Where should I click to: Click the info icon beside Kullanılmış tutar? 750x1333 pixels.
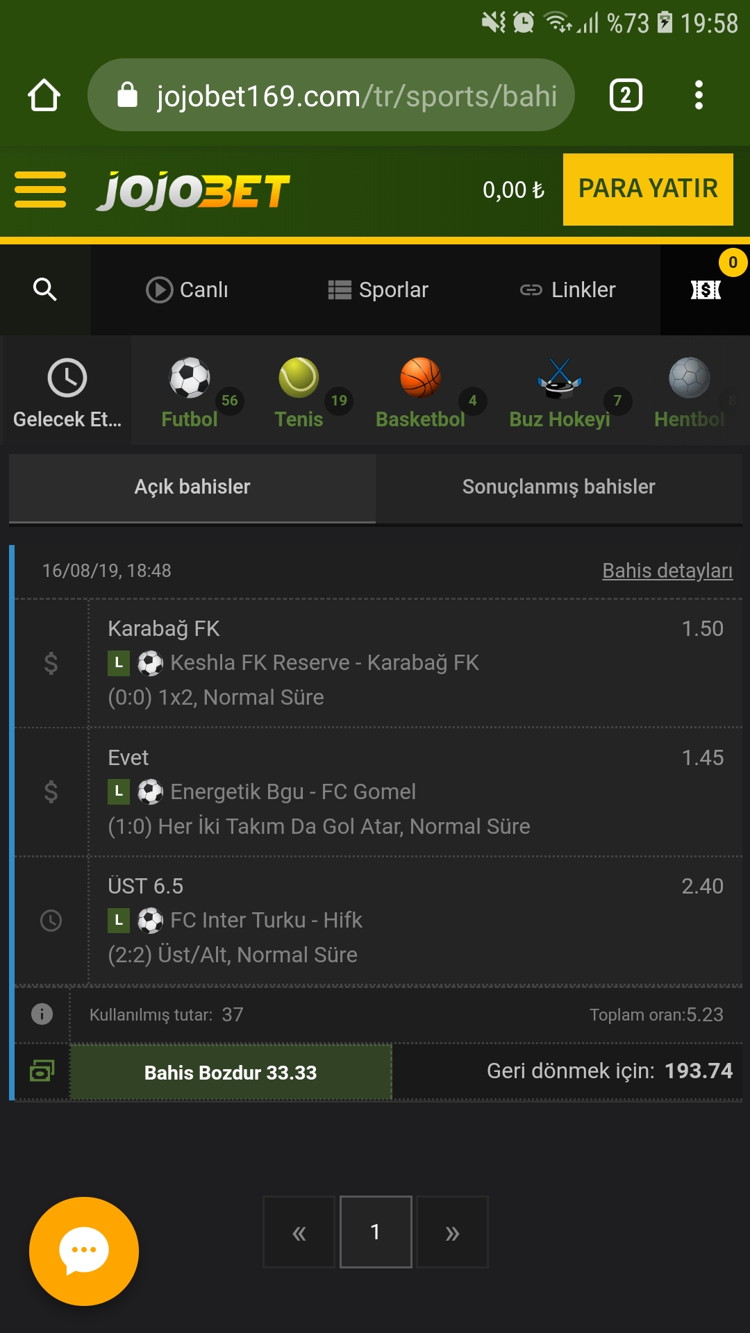(x=42, y=1014)
